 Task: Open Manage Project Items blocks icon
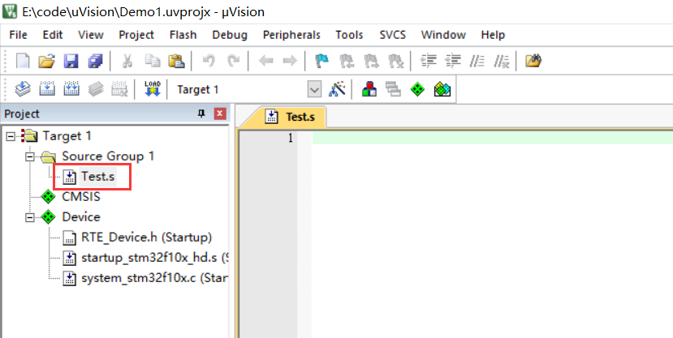pyautogui.click(x=369, y=89)
